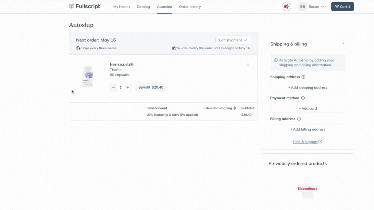Open the pink wellness icon in header
374x210 pixels.
(x=286, y=7)
